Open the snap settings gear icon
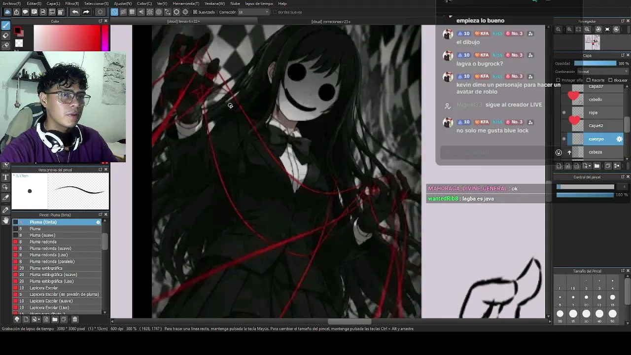This screenshot has height=355, width=631. click(x=185, y=12)
